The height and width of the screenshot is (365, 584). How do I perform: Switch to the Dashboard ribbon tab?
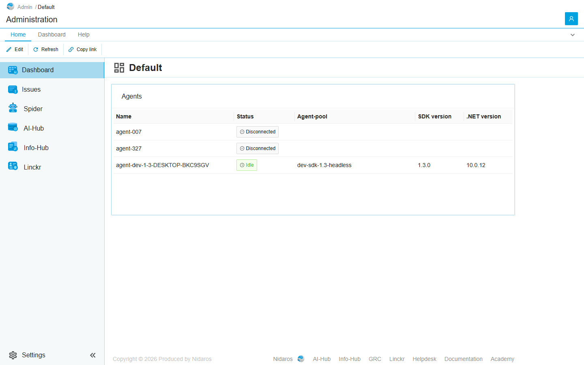tap(52, 35)
